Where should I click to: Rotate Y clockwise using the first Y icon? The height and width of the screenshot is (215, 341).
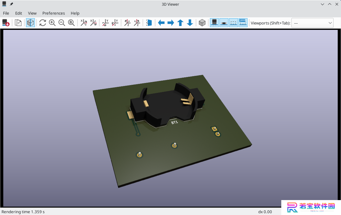point(105,23)
